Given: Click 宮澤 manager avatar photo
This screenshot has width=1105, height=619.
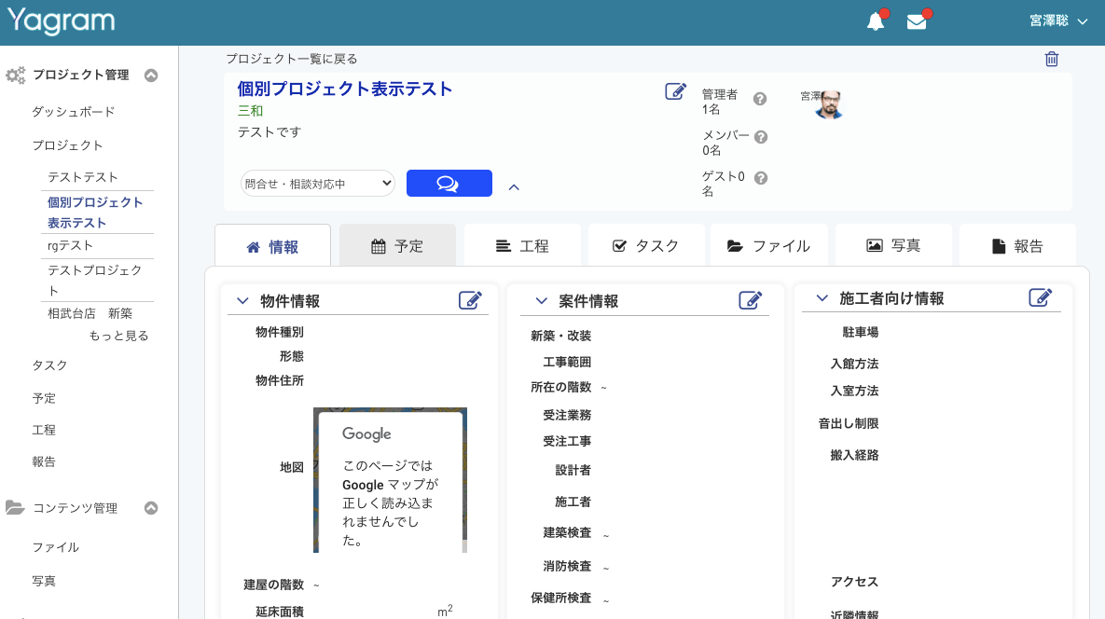Looking at the screenshot, I should tap(829, 105).
